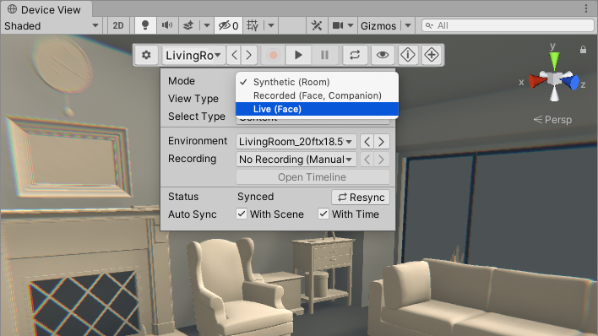
Task: Click the View Type label
Action: tap(193, 99)
